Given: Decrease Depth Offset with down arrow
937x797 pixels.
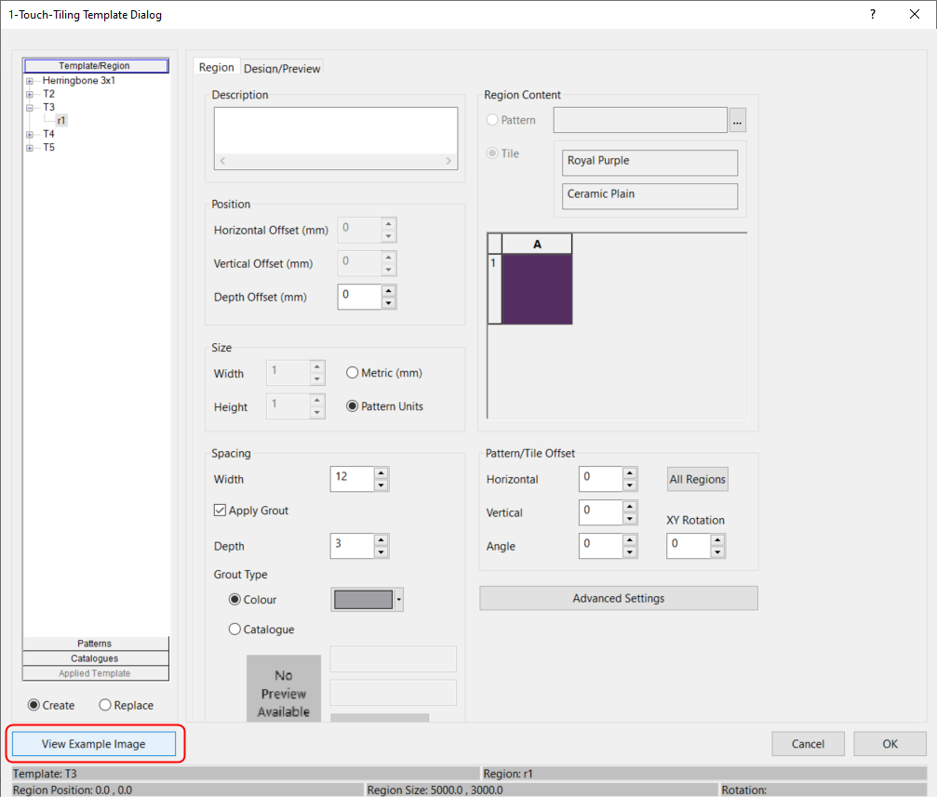Looking at the screenshot, I should click(389, 303).
